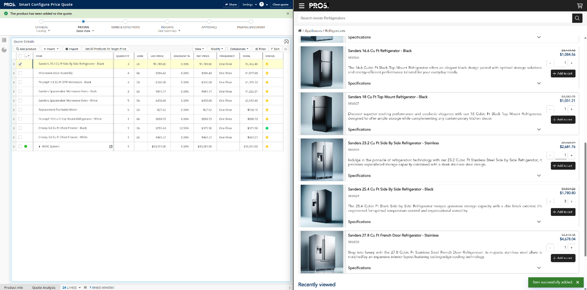Screen dimensions: 587x290
Task: Check the Microwave Door Assembly row checkbox
Action: tap(20, 73)
